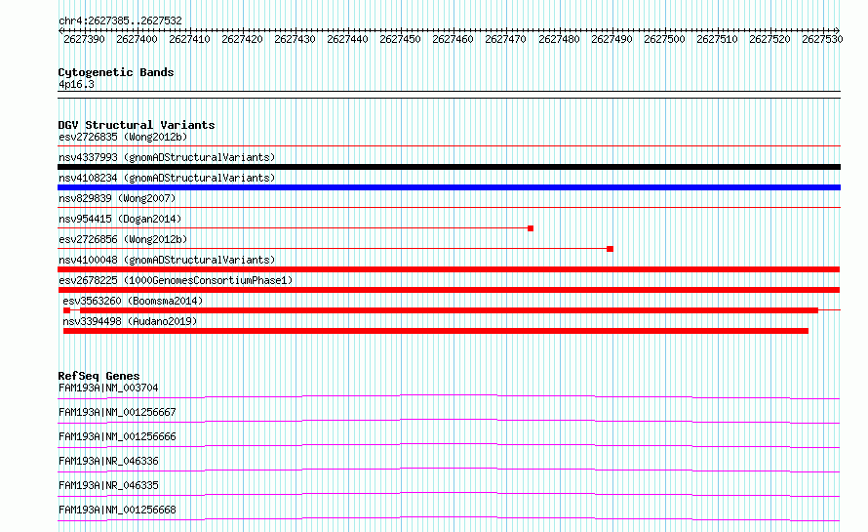Screen dimensions: 868x532
Task: Open variant esv2726835 (Wong2012b)
Action: point(123,137)
